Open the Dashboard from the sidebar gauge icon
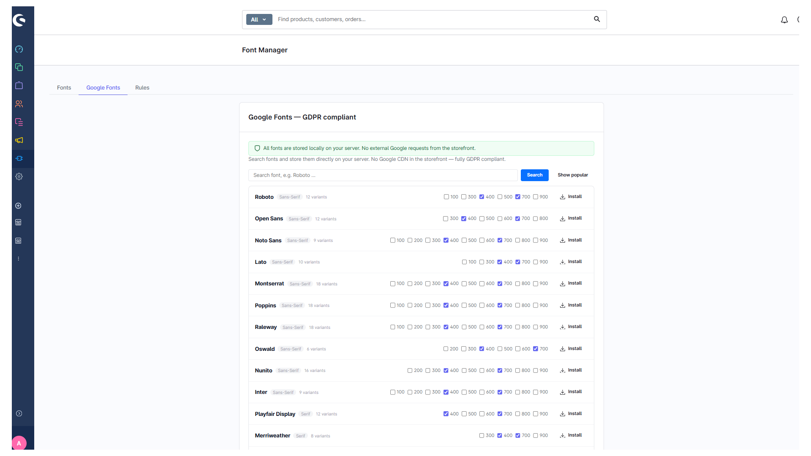Image resolution: width=811 pixels, height=456 pixels. click(19, 49)
